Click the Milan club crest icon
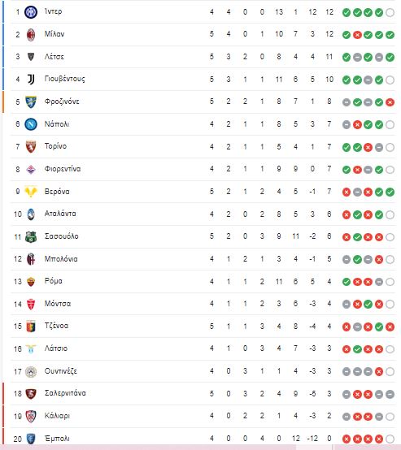 (31, 35)
